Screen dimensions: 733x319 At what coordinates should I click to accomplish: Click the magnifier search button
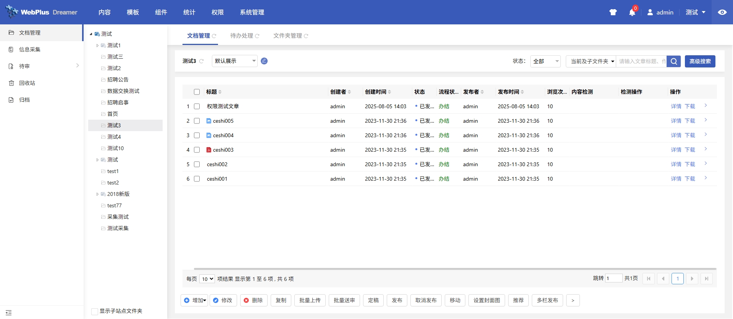[x=674, y=61]
